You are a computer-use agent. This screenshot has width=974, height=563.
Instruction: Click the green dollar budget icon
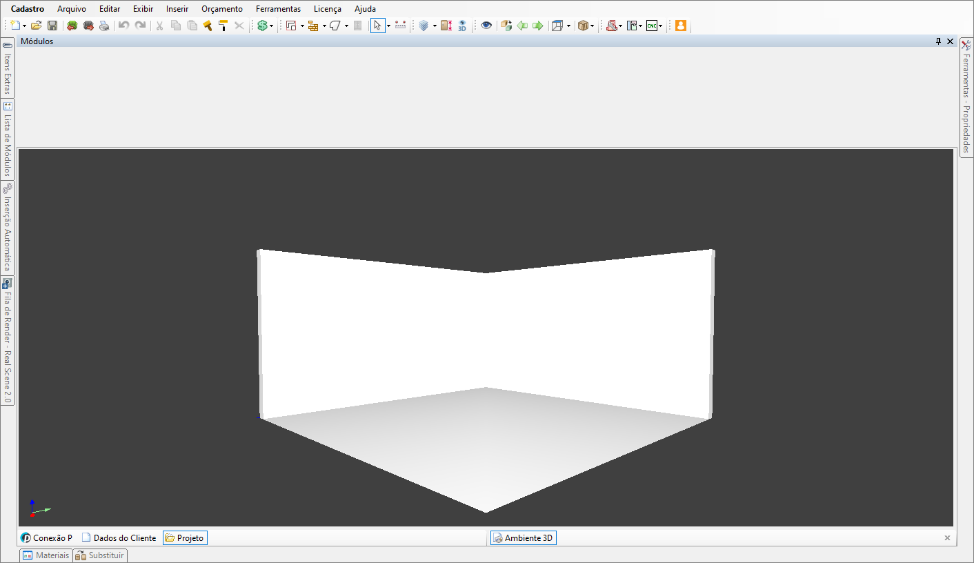pyautogui.click(x=262, y=26)
